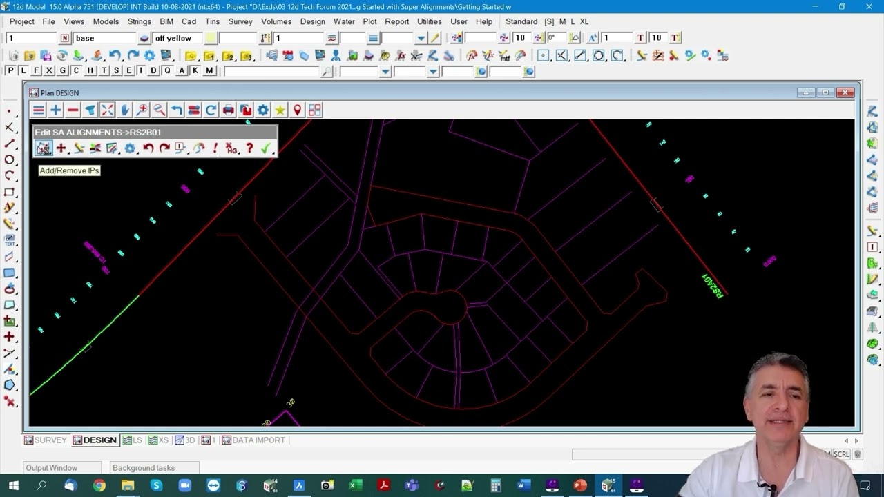The image size is (884, 497).
Task: Click the HG icon in Edit SA toolbar
Action: pyautogui.click(x=232, y=148)
